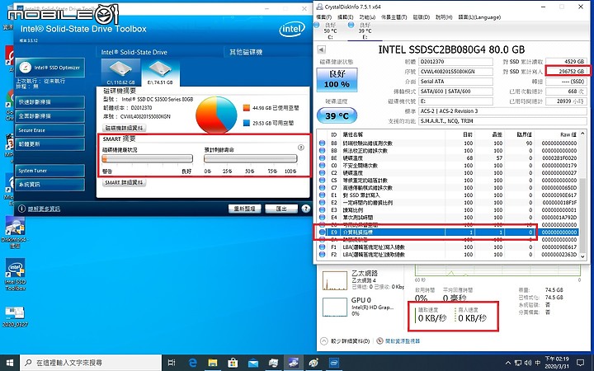The height and width of the screenshot is (371, 594).
Task: Click the small help icon in SMART 摘要
Action: coord(301,148)
